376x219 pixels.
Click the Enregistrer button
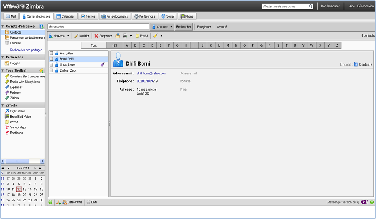(x=204, y=27)
